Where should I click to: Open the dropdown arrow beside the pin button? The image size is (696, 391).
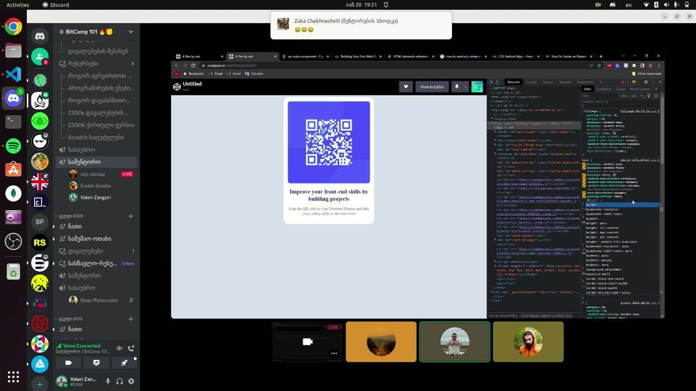[x=465, y=87]
